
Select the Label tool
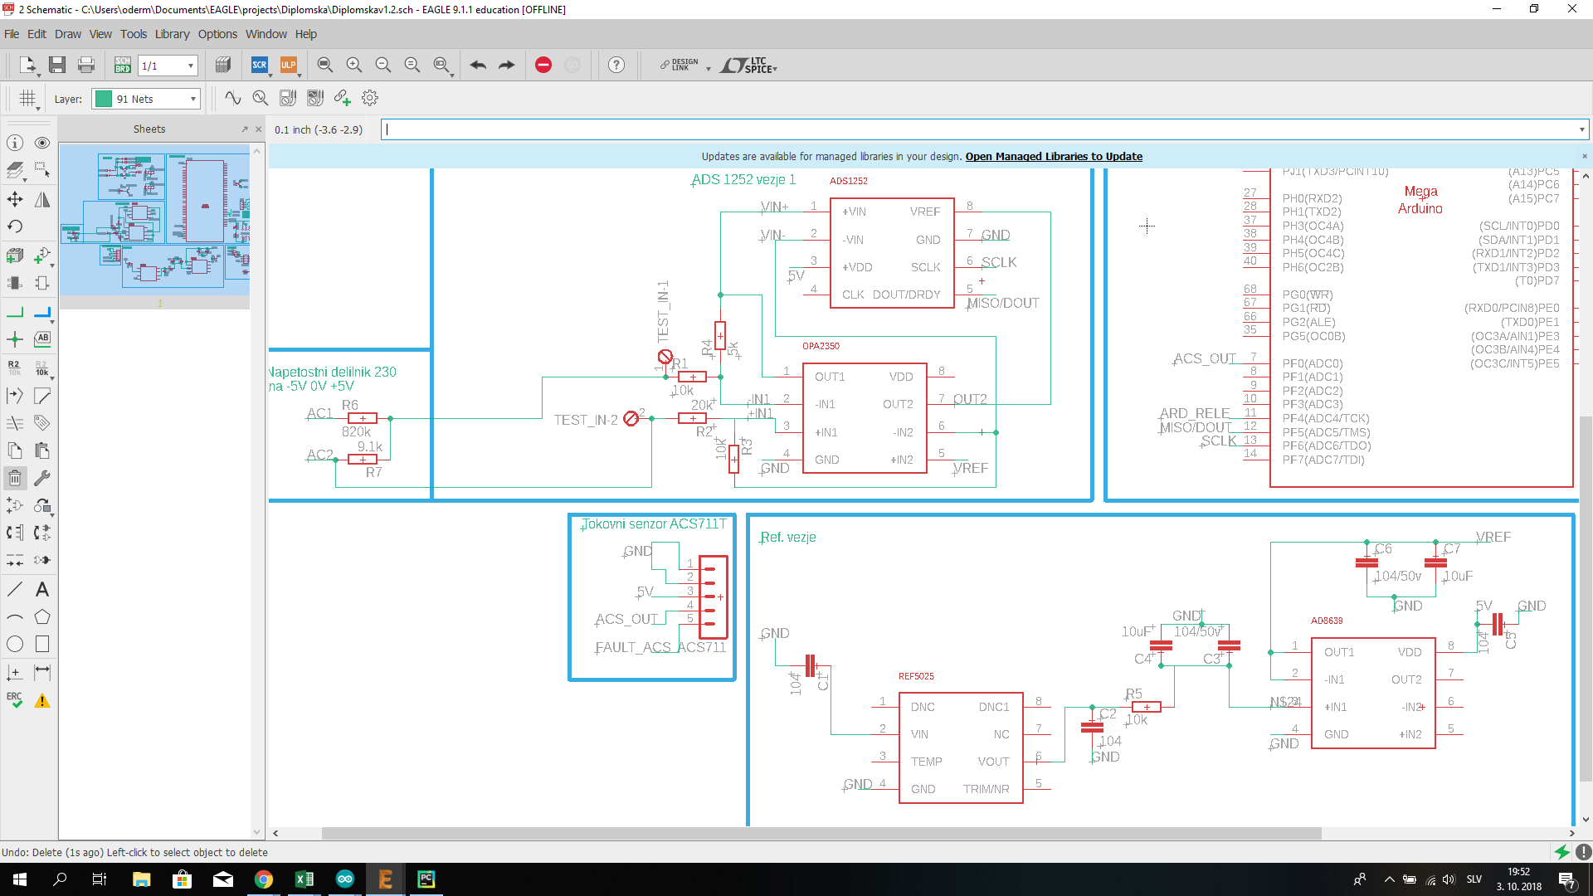tap(42, 339)
